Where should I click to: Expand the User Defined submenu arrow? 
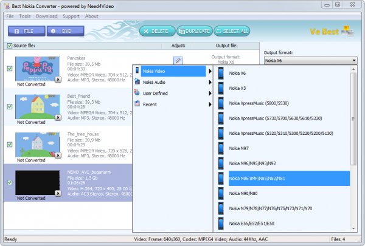pyautogui.click(x=210, y=94)
